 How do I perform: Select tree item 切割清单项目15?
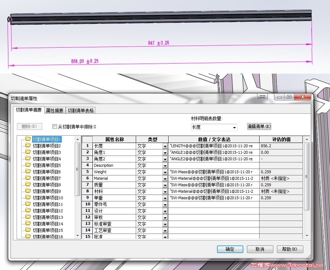48,230
